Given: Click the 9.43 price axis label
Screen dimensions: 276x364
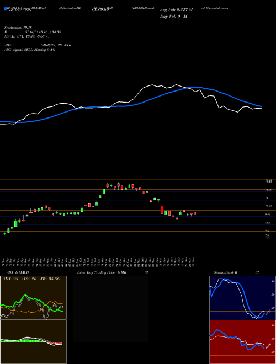Looking at the screenshot, I should (268, 215).
